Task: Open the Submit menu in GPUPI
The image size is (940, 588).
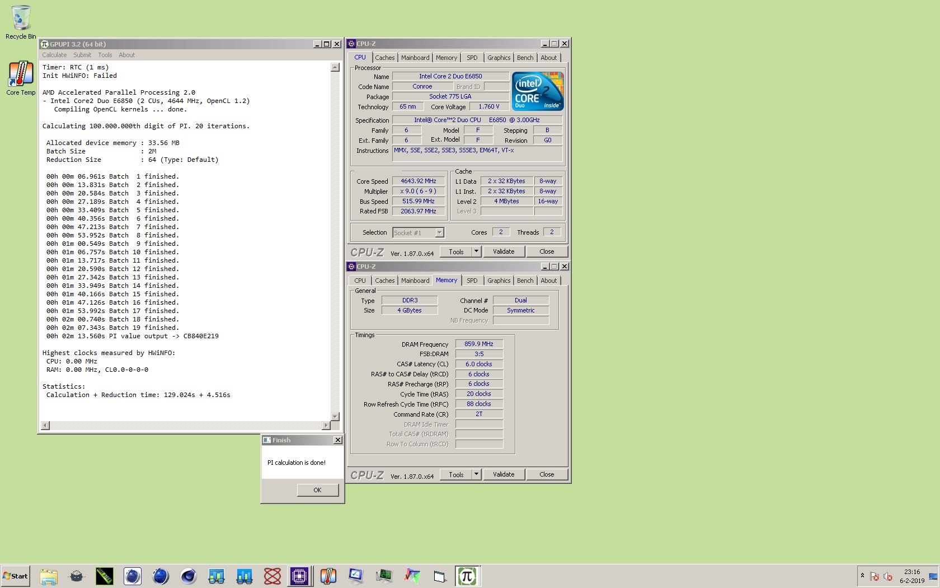Action: 82,55
